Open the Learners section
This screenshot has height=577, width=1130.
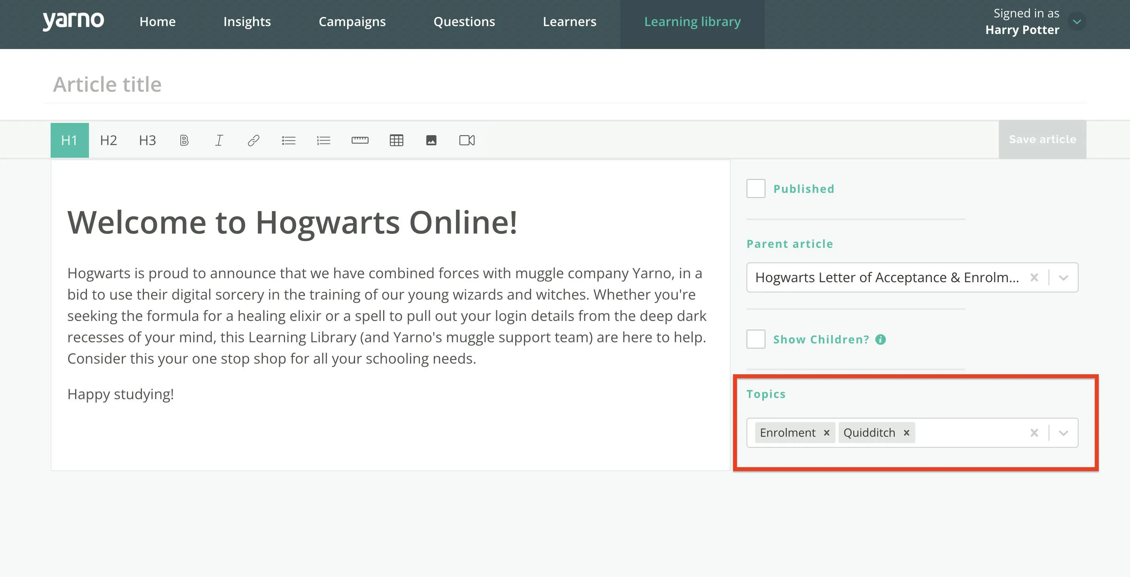point(569,21)
